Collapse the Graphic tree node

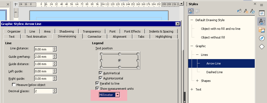tap(192, 46)
